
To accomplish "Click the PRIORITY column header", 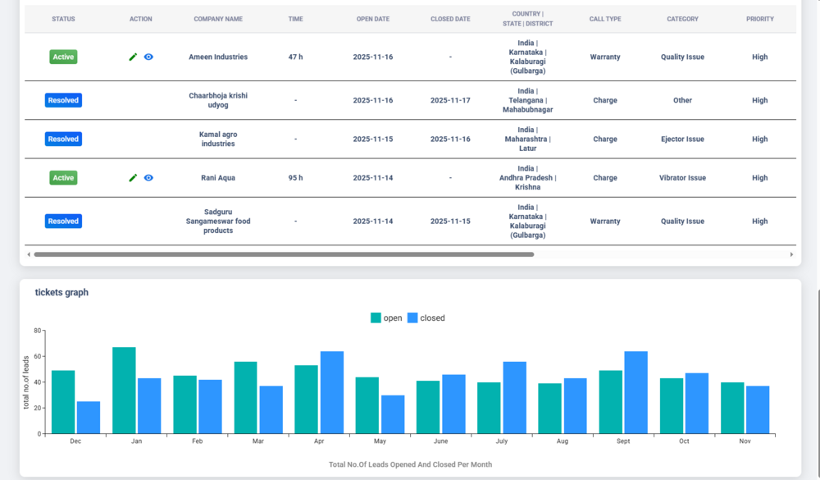I will (x=759, y=19).
